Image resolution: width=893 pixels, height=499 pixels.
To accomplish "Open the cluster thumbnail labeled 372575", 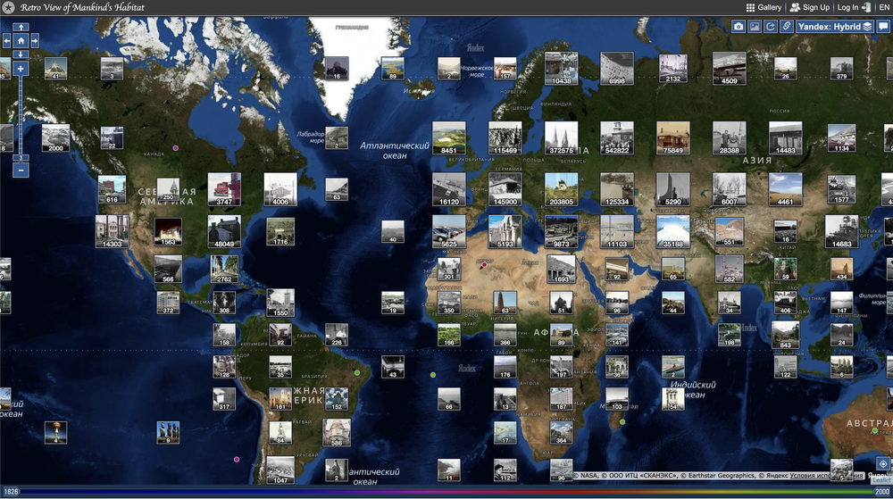I will [x=561, y=137].
